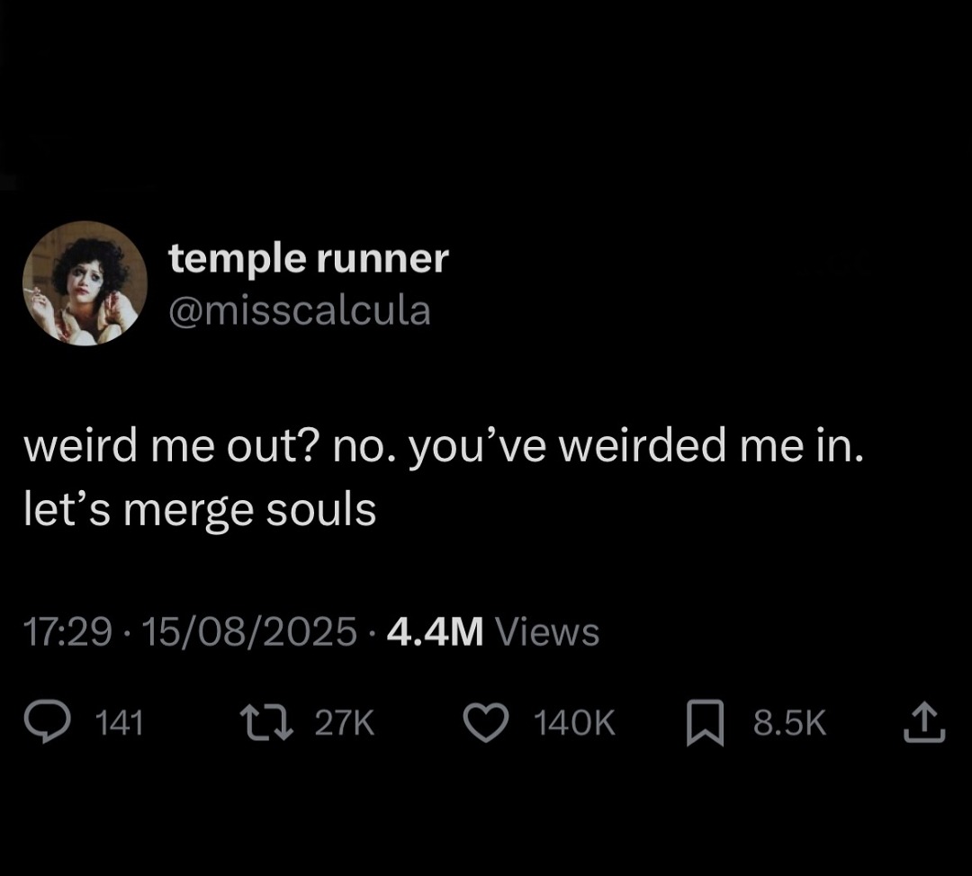The height and width of the screenshot is (876, 972).
Task: Click the 27K retweet count
Action: [343, 723]
